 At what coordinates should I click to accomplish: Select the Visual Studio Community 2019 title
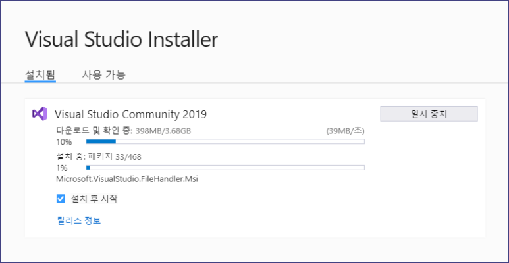click(x=130, y=114)
